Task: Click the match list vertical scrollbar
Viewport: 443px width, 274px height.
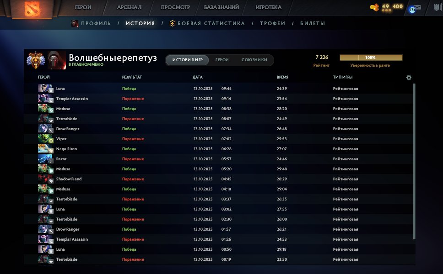Action: [414, 160]
